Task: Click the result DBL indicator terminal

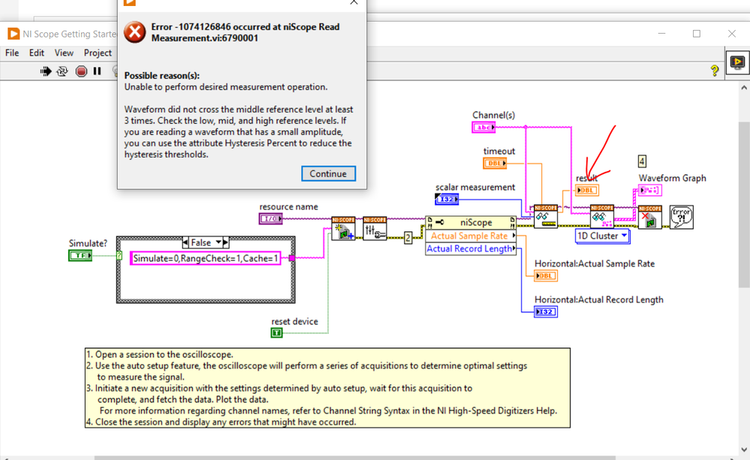Action: click(x=587, y=191)
